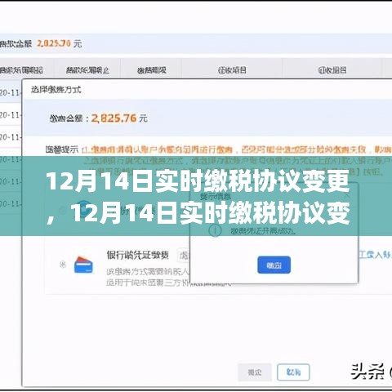Image resolution: width=392 pixels, height=392 pixels.
Task: Open dropdown beside bank voucher payment label
Action: pos(184,256)
